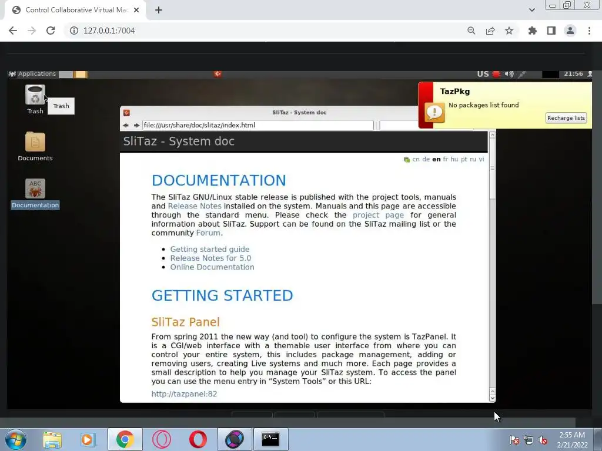Open the community Forum link
Viewport: 602px width, 451px height.
click(208, 233)
